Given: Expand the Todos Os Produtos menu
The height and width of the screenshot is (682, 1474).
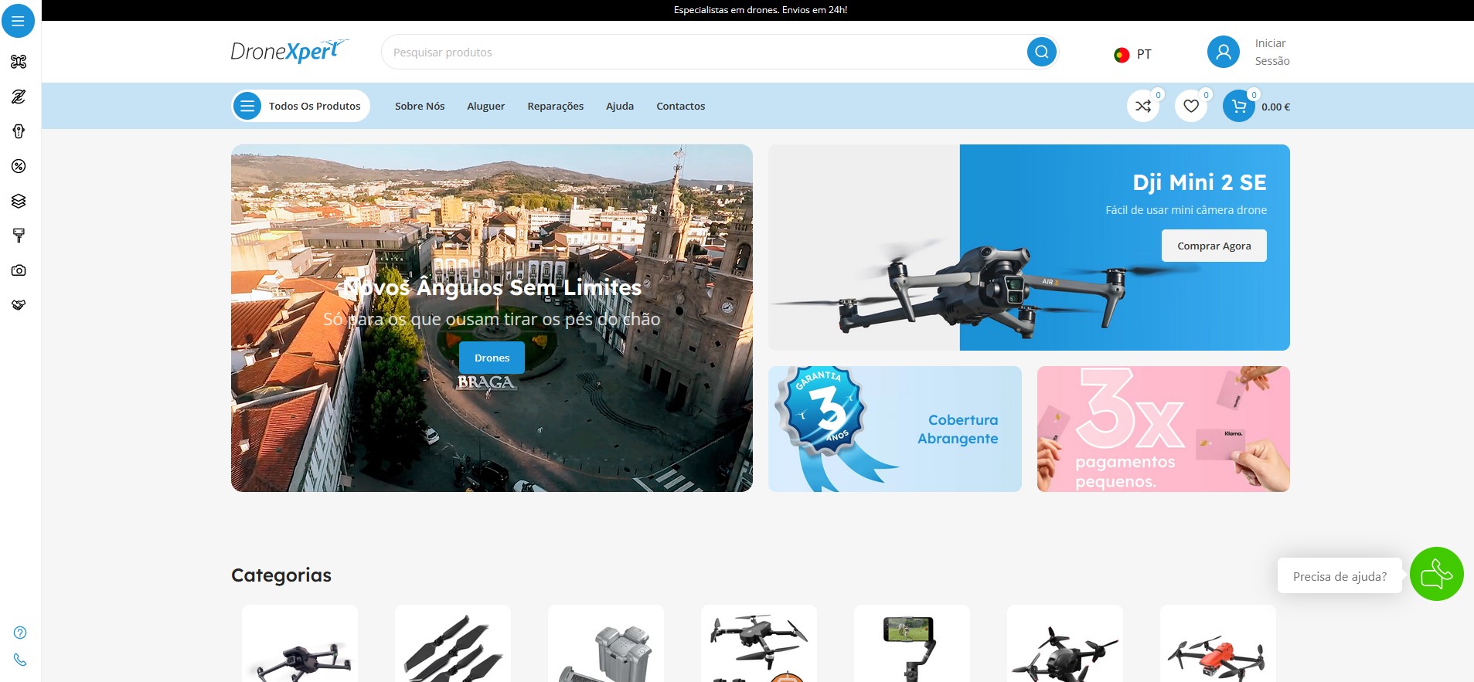Looking at the screenshot, I should pos(301,106).
